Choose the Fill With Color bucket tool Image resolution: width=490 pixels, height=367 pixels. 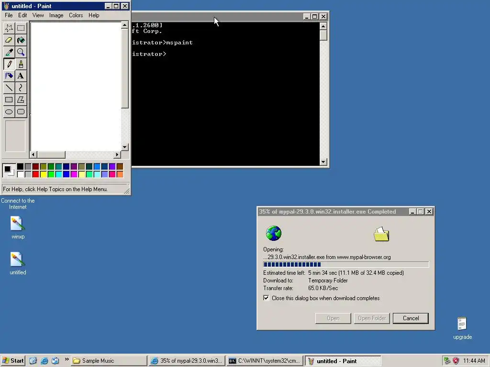[21, 40]
